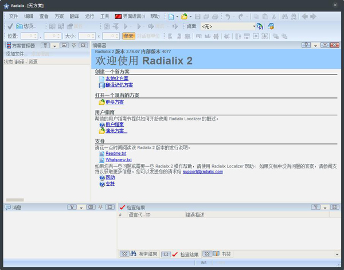Open the 桌面 desktop combo box
This screenshot has height=270, width=344.
tap(228, 26)
